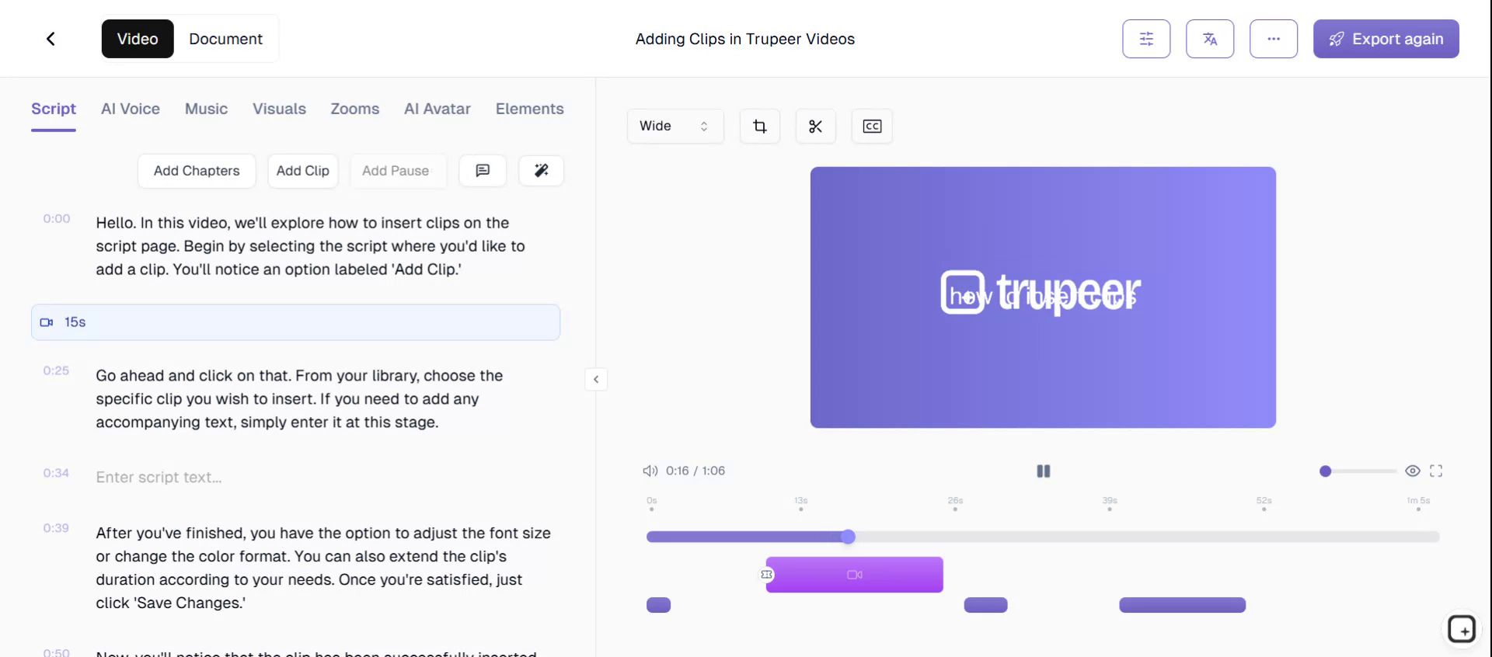The width and height of the screenshot is (1492, 657).
Task: Collapse the script panel with chevron
Action: pyautogui.click(x=596, y=379)
